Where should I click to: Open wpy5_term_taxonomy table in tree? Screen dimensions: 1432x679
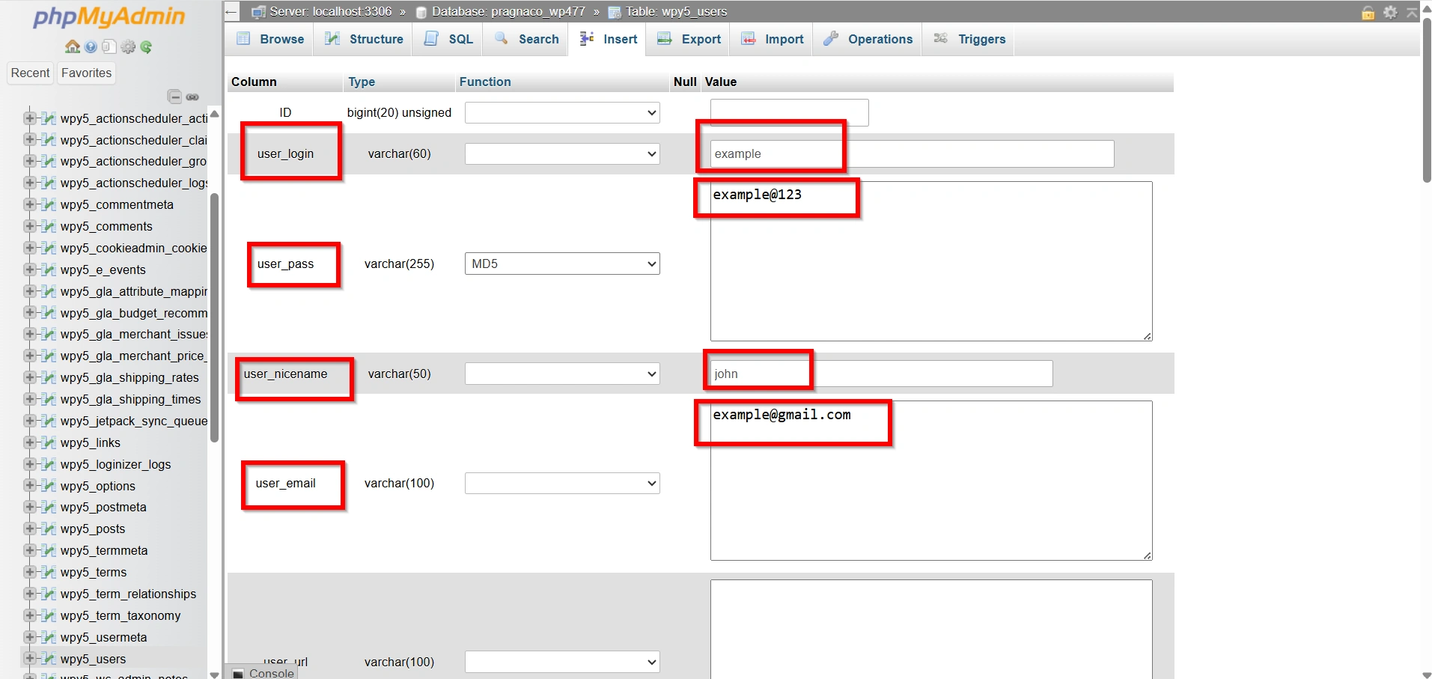121,615
